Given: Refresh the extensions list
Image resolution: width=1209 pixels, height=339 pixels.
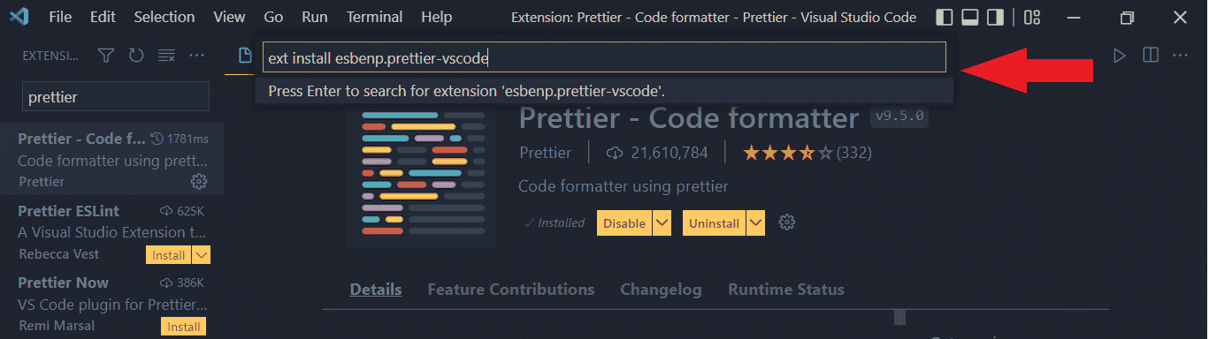Looking at the screenshot, I should tap(136, 56).
